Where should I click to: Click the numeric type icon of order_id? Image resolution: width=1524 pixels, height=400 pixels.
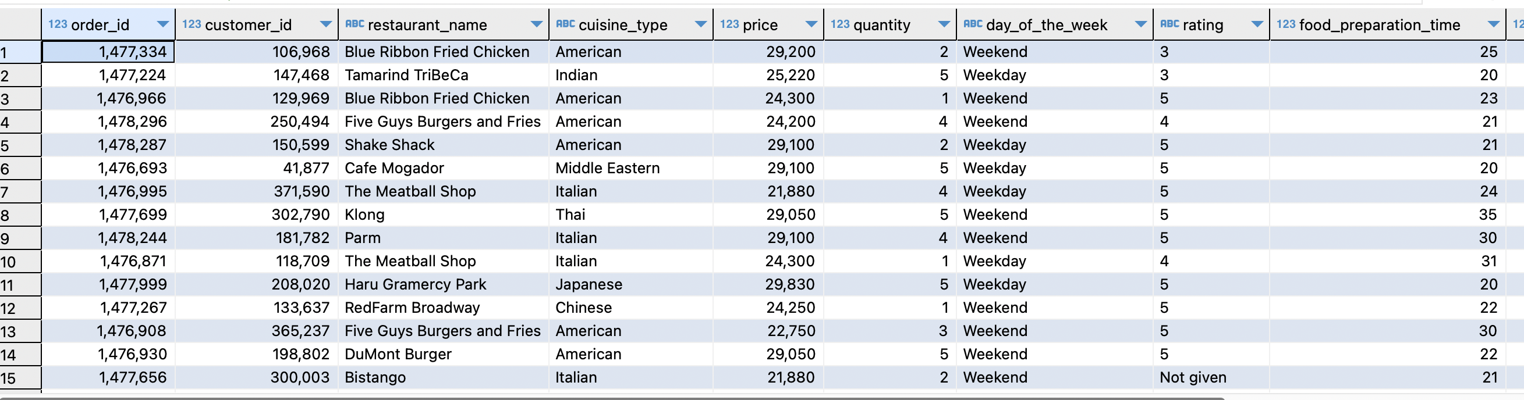coord(58,24)
